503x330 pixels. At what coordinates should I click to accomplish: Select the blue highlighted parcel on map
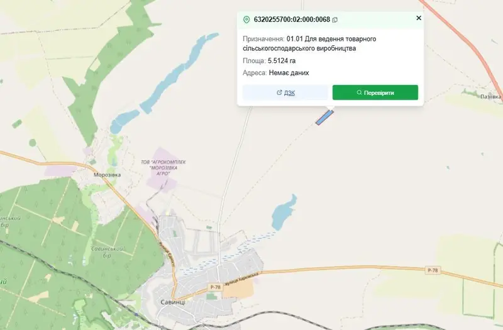[324, 118]
